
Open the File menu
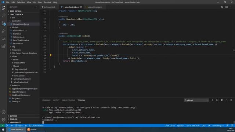[8, 2]
